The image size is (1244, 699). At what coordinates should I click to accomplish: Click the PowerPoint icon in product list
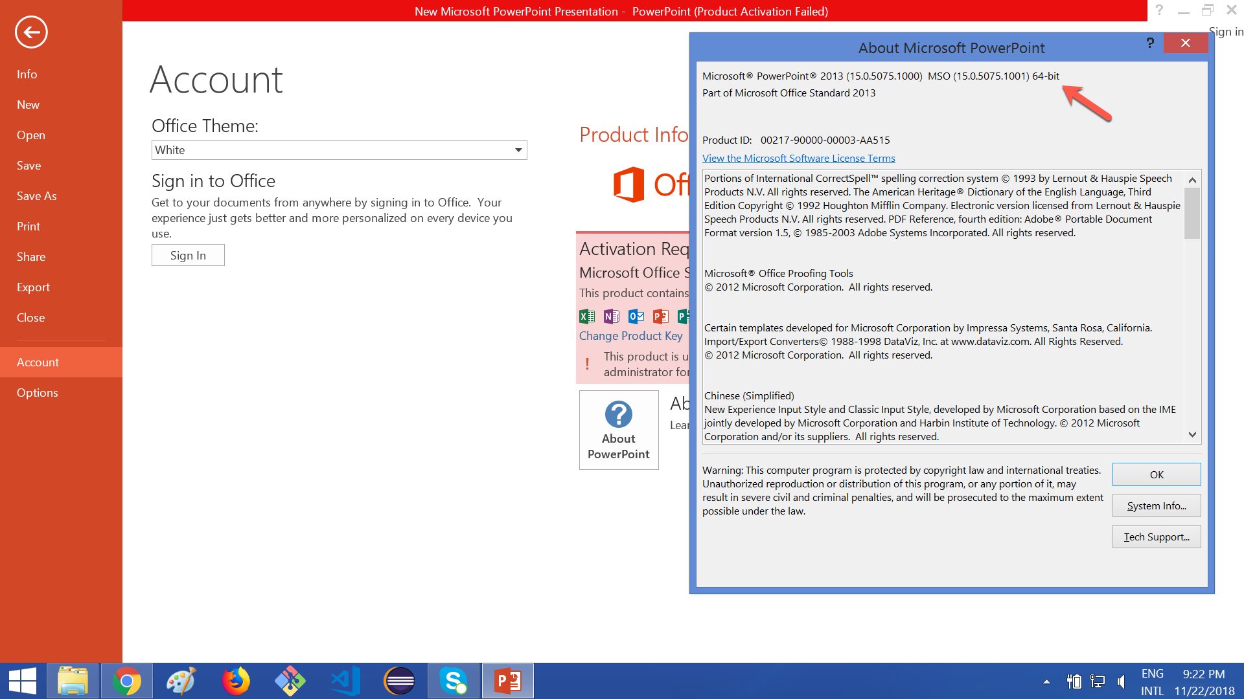pos(660,316)
